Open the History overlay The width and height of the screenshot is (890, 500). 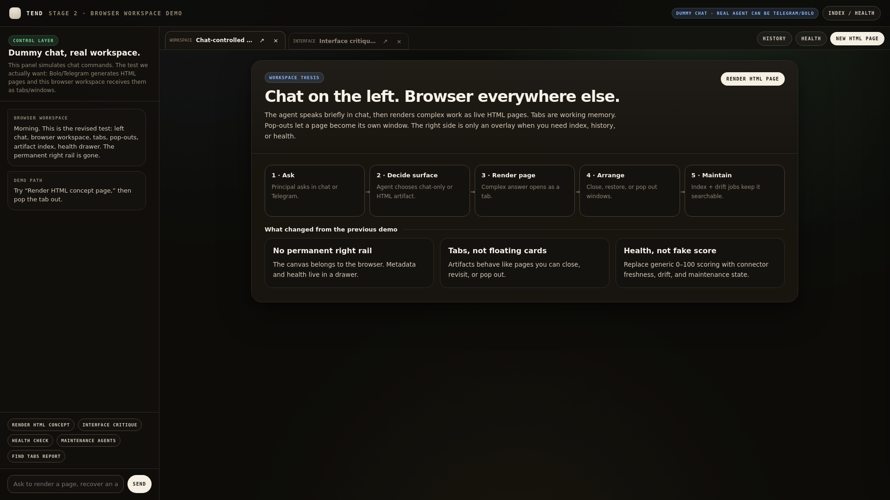(x=774, y=39)
